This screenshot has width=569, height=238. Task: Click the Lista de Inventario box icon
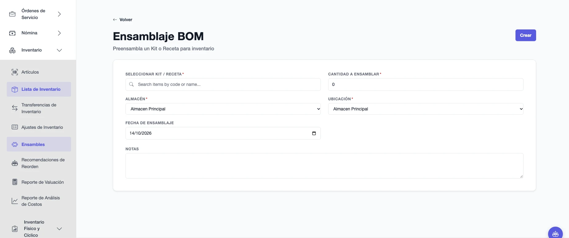15,89
